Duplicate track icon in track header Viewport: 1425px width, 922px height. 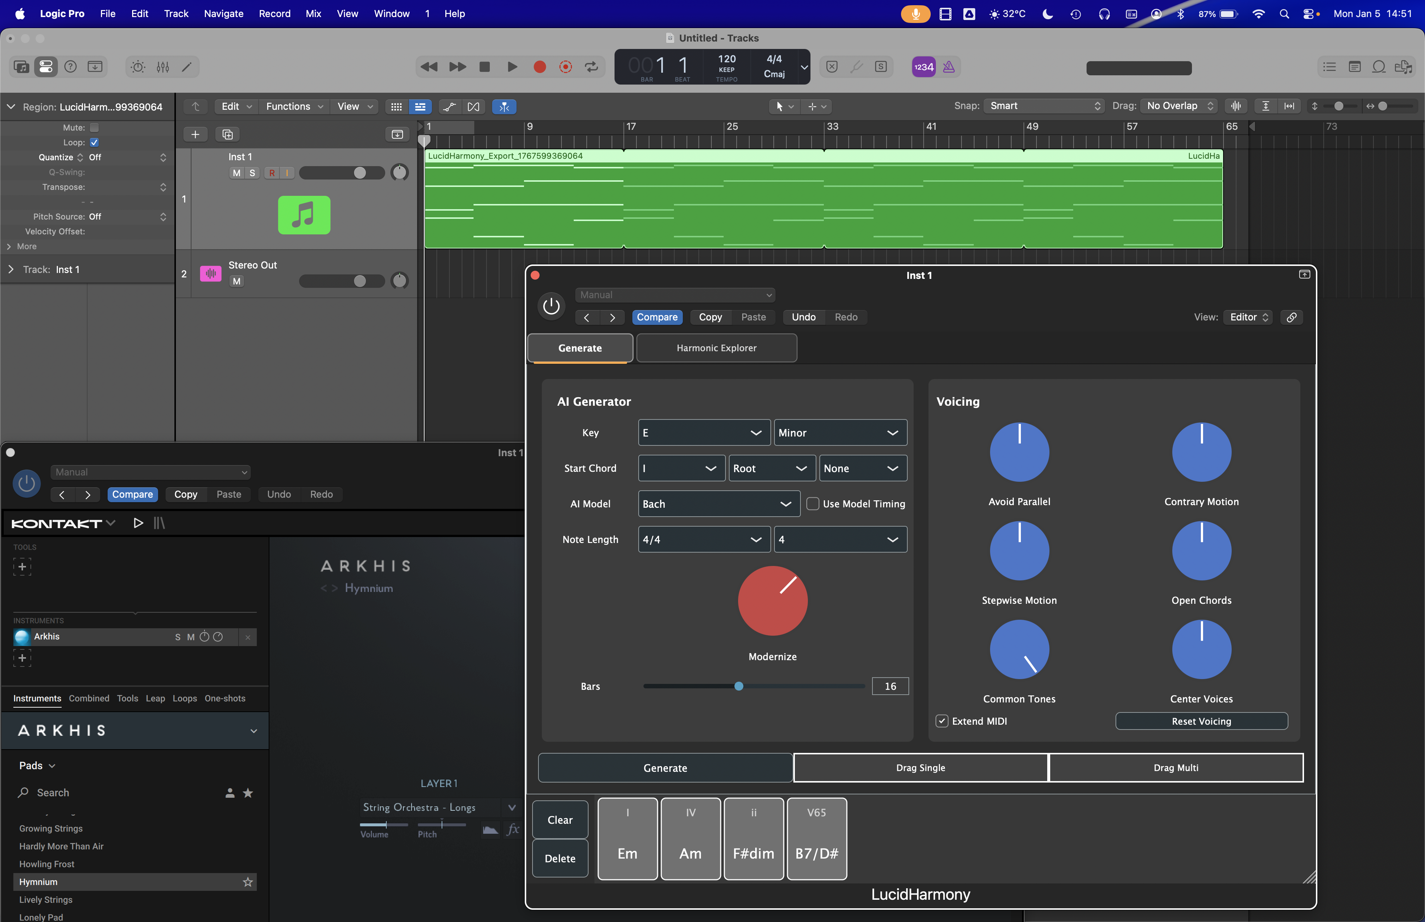pyautogui.click(x=227, y=135)
